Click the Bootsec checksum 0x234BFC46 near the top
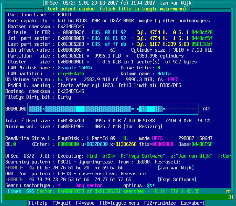The width and height of the screenshot is (236, 206). click(71, 26)
